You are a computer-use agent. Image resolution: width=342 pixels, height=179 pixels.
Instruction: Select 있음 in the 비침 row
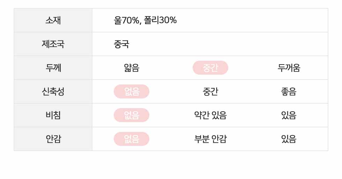click(x=289, y=115)
